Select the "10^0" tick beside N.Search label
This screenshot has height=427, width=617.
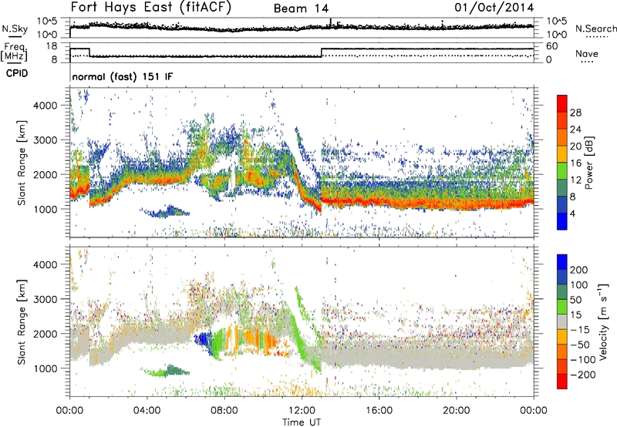pos(557,35)
